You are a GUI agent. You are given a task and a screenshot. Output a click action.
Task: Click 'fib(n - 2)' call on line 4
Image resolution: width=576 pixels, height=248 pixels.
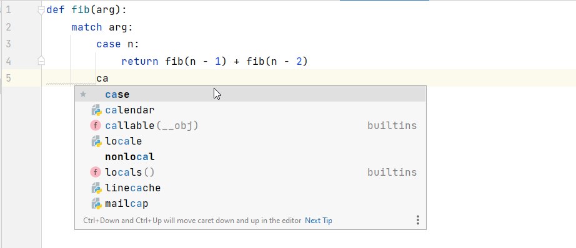[277, 62]
